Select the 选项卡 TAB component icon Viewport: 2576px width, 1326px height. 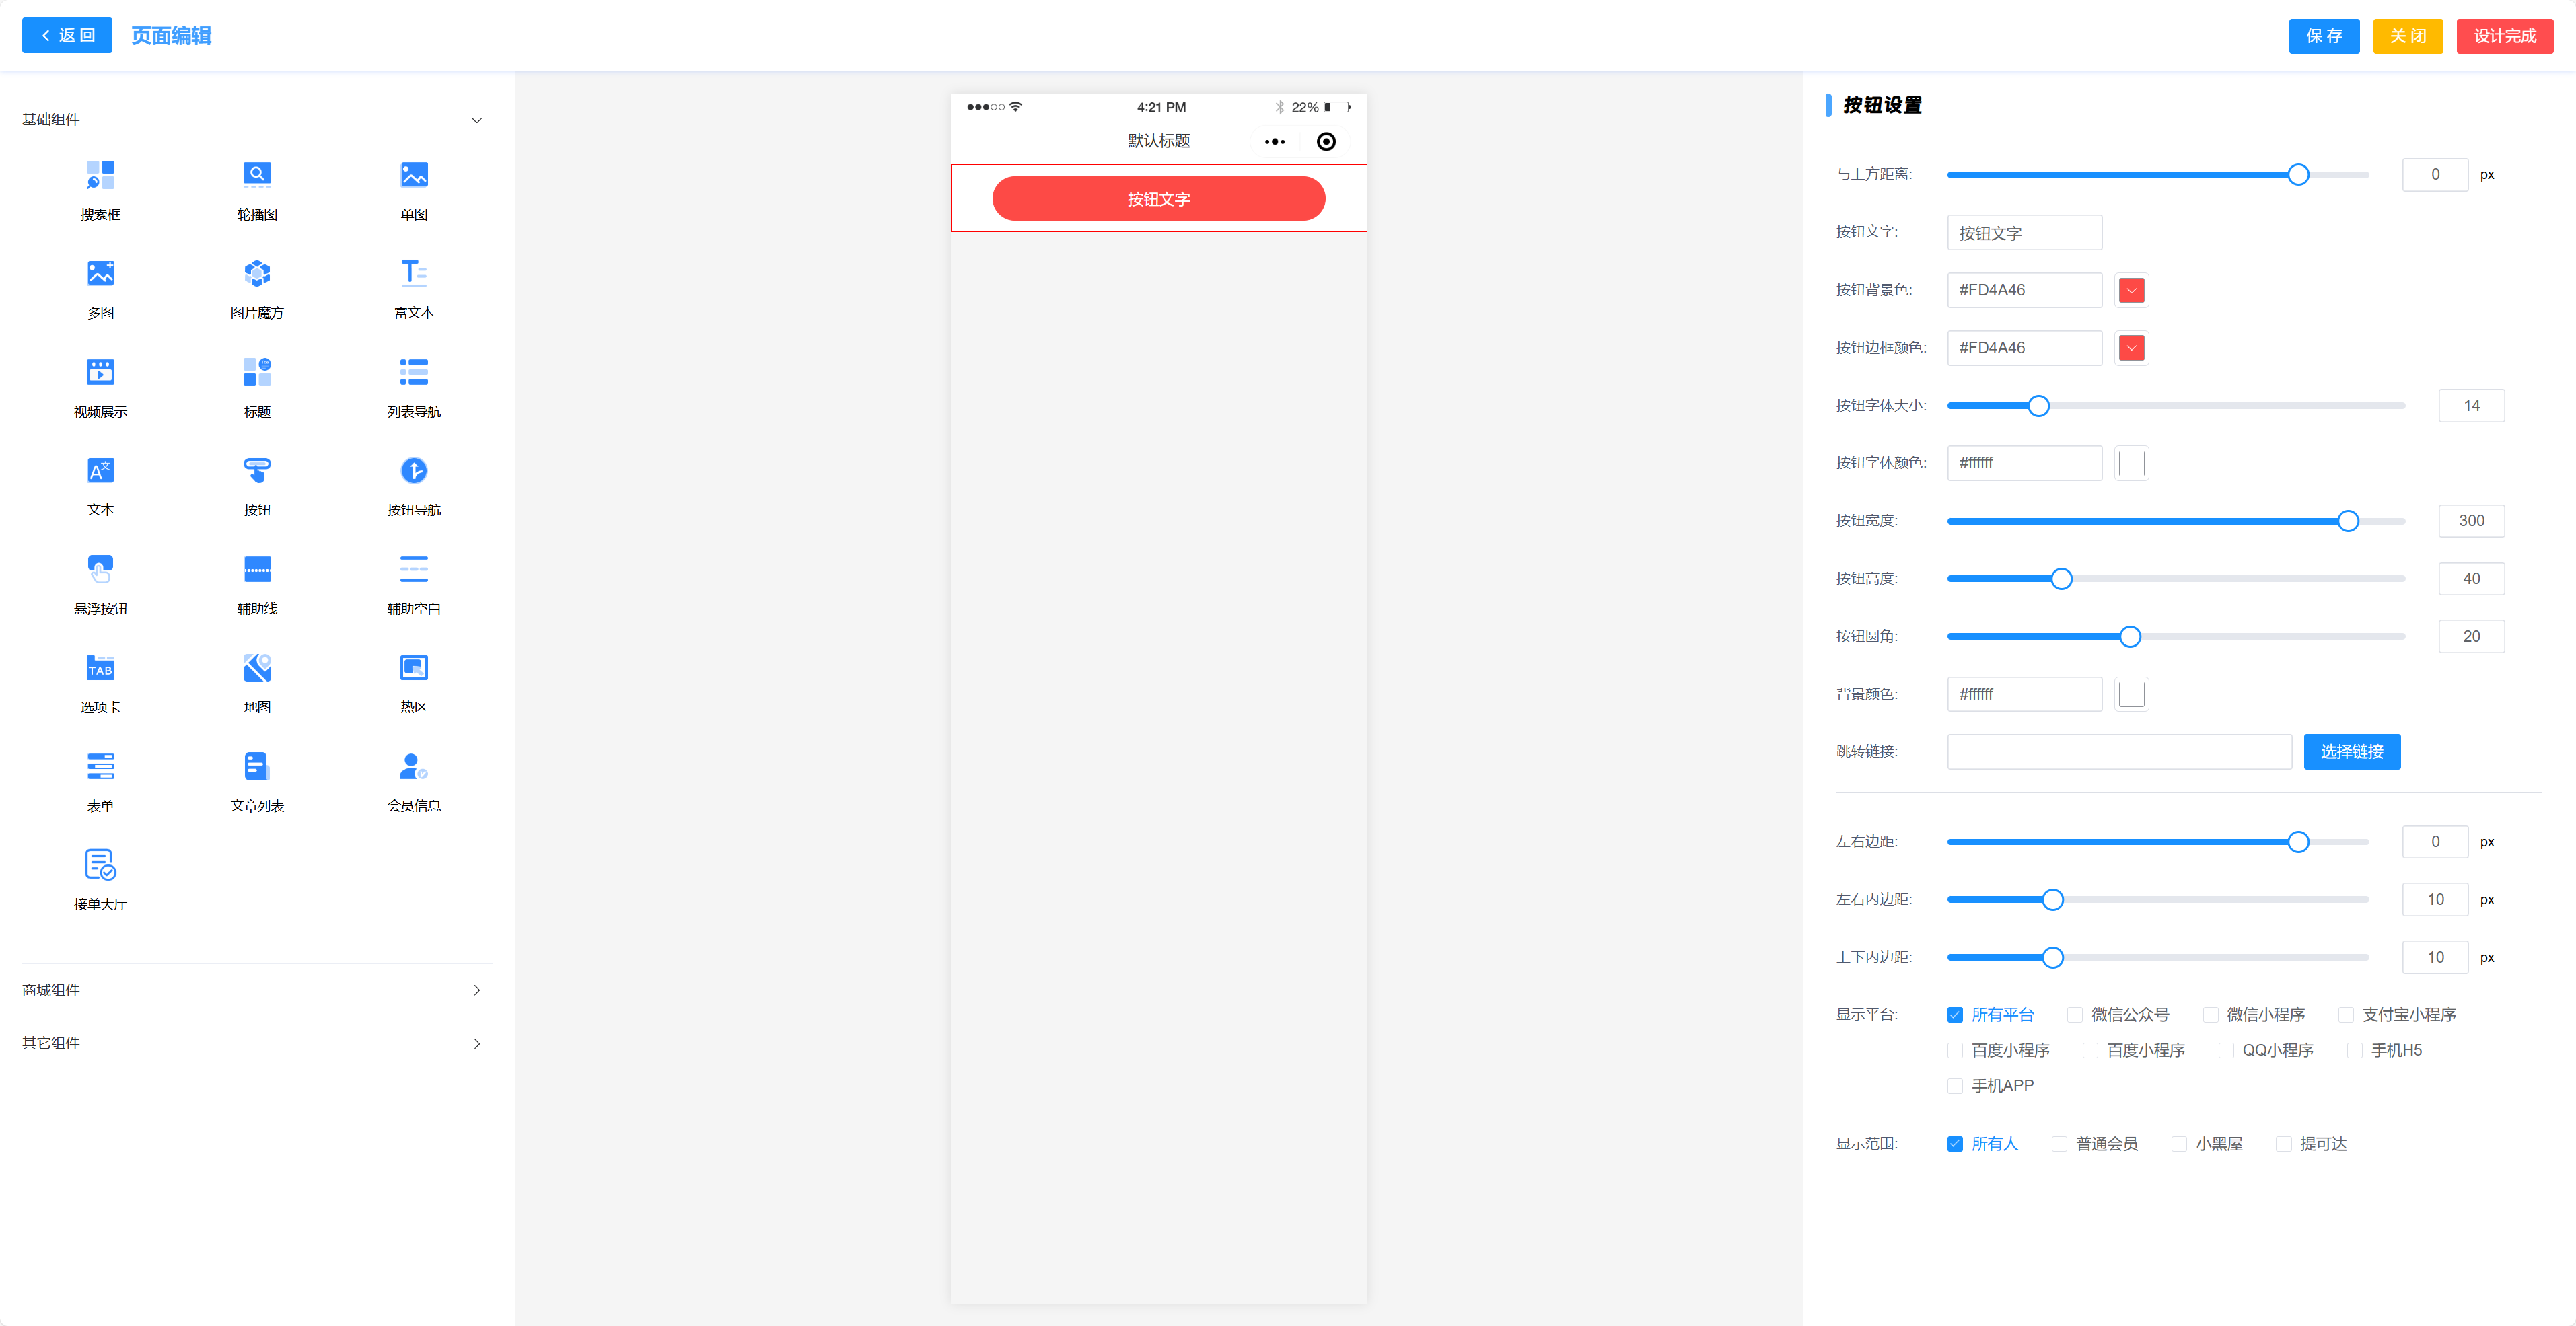[100, 668]
